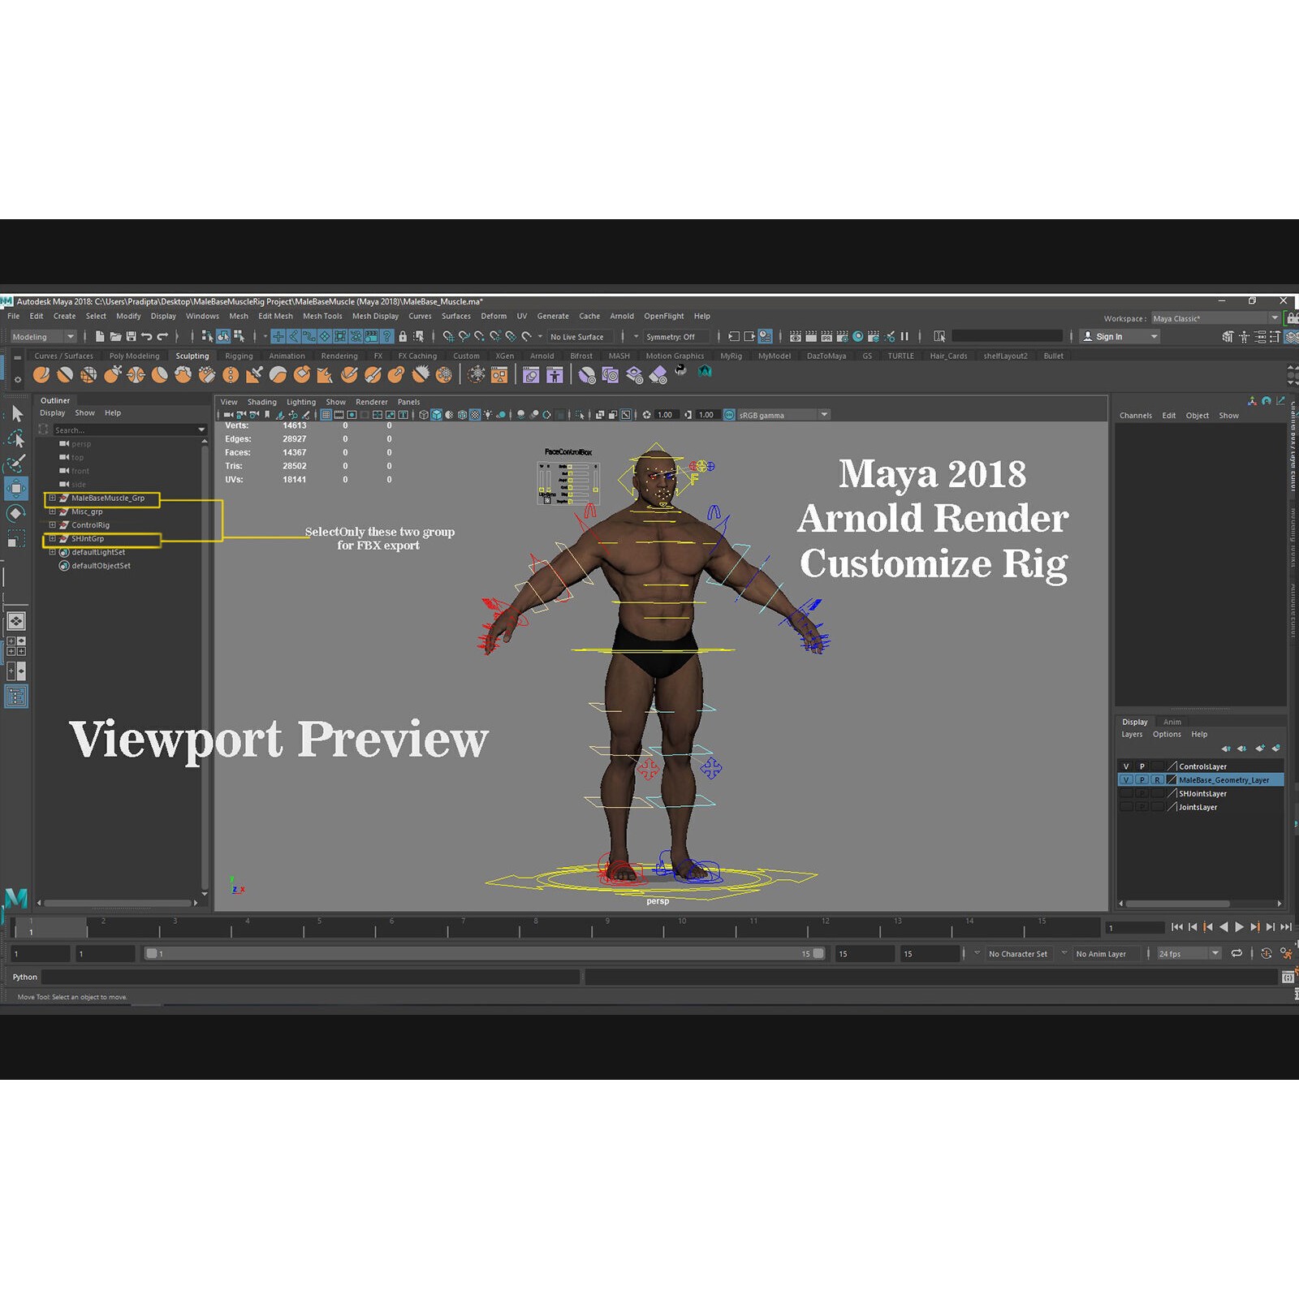Open the Modeling menu set dropdown
Screen dimensions: 1299x1299
pos(43,336)
